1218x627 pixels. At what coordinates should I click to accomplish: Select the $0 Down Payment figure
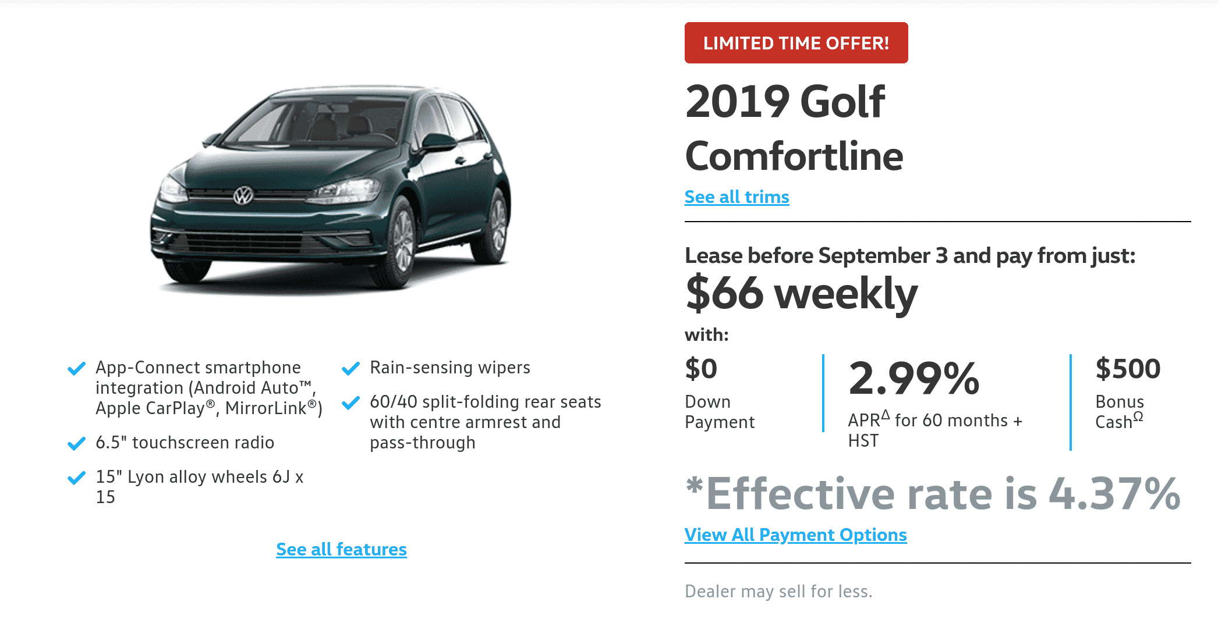pyautogui.click(x=701, y=369)
